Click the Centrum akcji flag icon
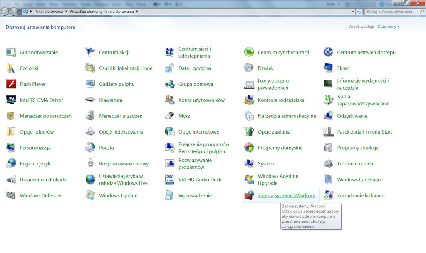This screenshot has height=253, width=426. 90,52
